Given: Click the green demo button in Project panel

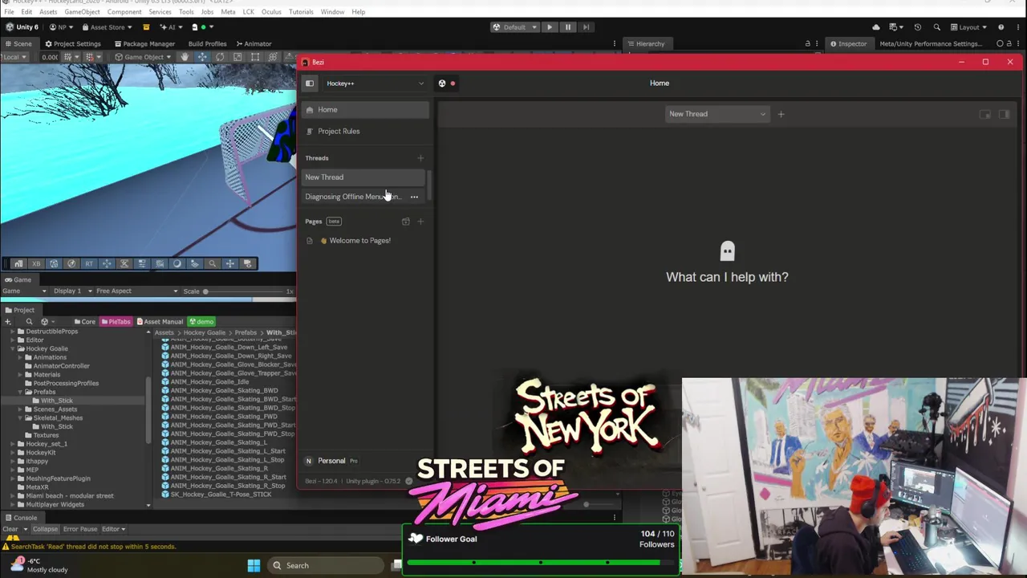Looking at the screenshot, I should coord(201,322).
